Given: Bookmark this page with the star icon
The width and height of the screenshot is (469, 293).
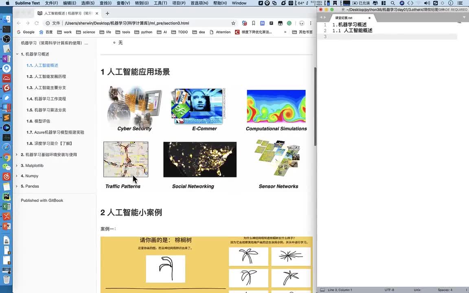Looking at the screenshot, I should coord(233,23).
